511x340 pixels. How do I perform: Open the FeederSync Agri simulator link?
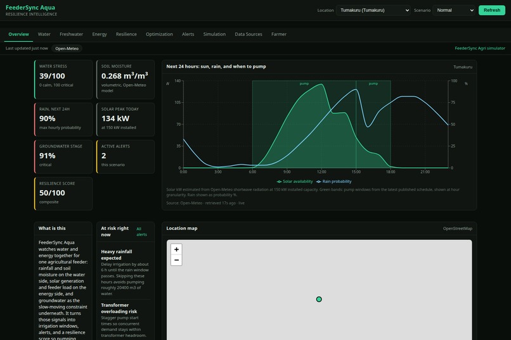tap(480, 48)
